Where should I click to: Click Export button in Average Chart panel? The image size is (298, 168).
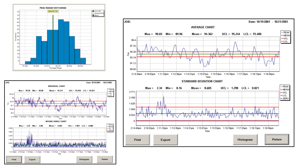pyautogui.click(x=165, y=140)
